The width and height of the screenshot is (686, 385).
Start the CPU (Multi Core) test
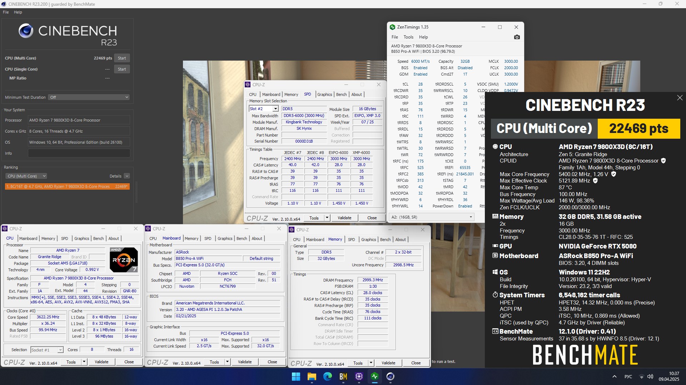(x=122, y=58)
